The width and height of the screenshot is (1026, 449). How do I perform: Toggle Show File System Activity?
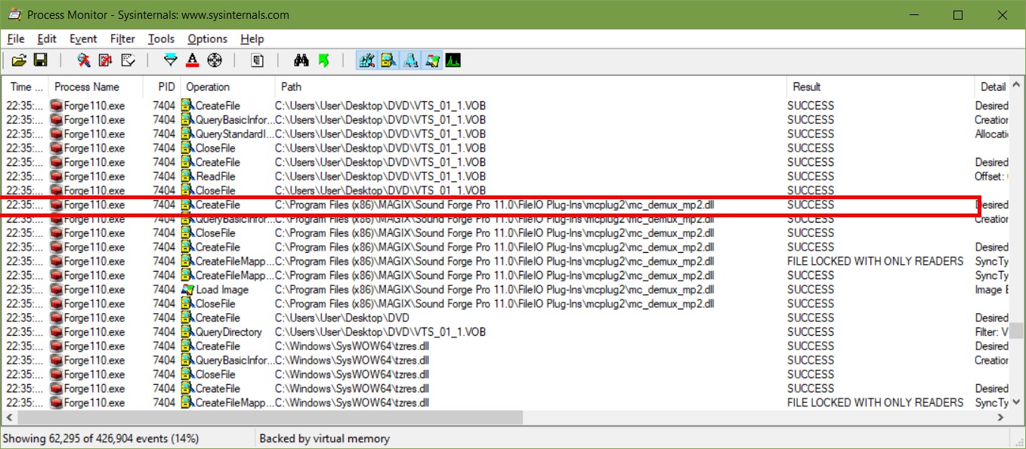[389, 60]
